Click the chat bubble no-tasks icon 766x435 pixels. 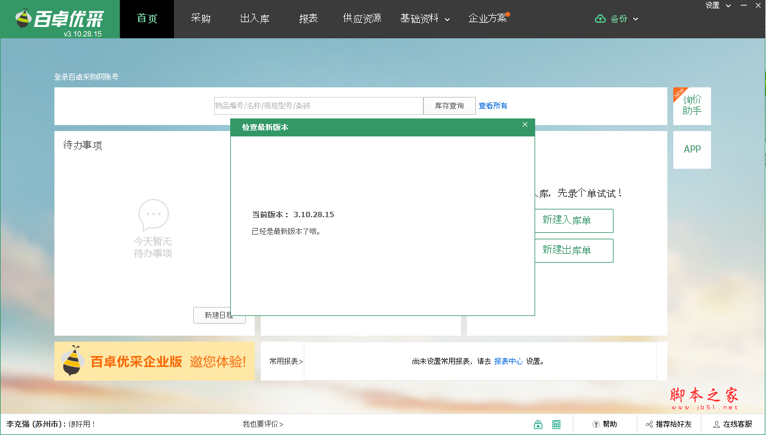tap(154, 215)
